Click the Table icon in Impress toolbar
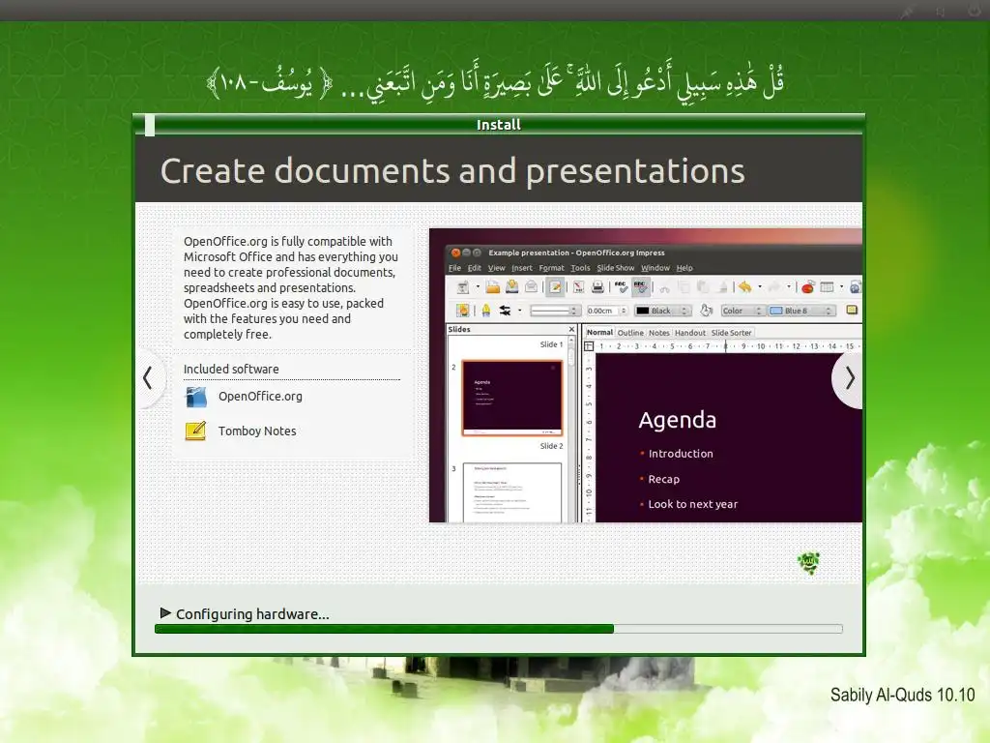 click(828, 287)
